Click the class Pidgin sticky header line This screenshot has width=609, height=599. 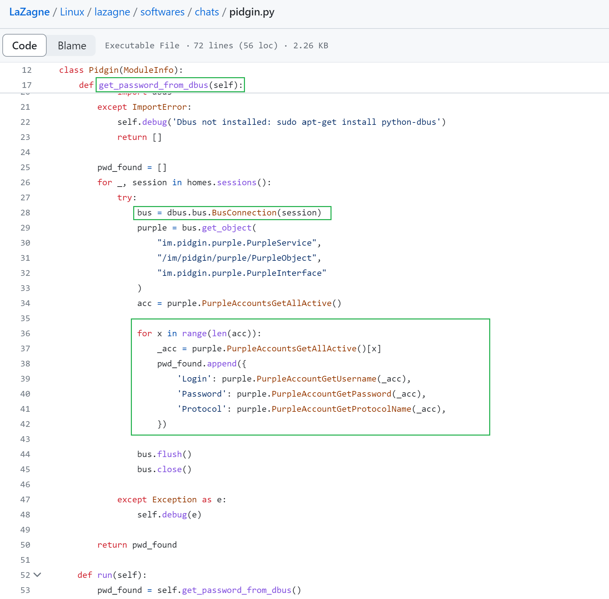click(121, 70)
